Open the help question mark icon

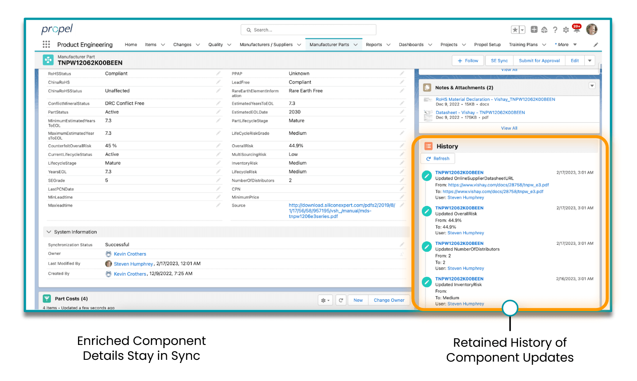tap(555, 30)
